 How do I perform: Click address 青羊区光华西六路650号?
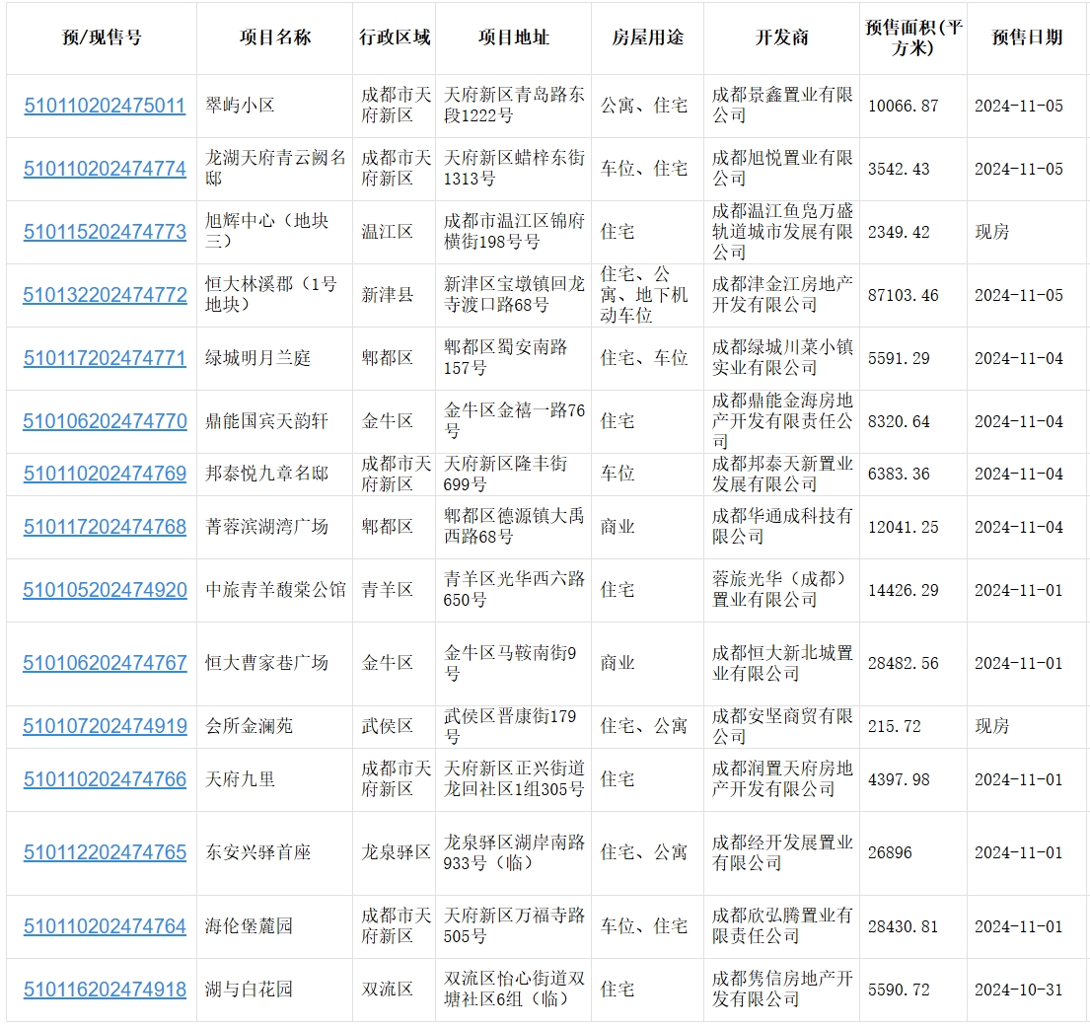click(514, 590)
